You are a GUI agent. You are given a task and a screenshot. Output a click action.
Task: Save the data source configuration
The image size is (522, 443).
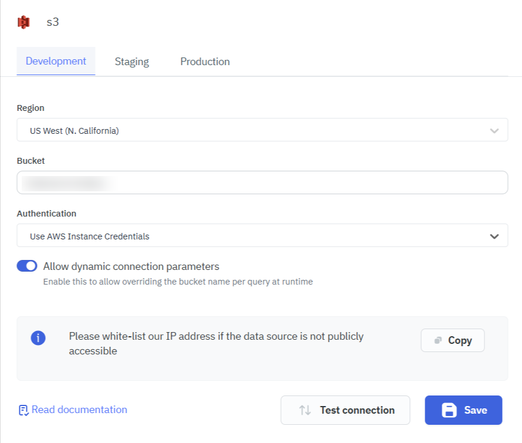point(463,410)
